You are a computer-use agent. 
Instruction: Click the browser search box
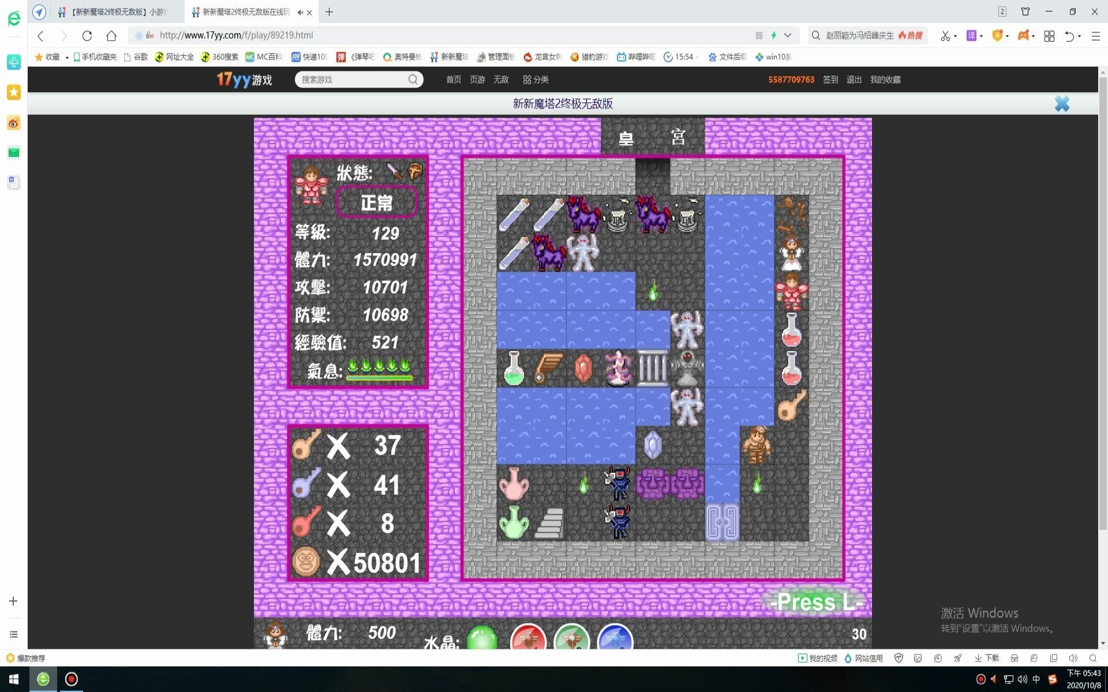869,35
